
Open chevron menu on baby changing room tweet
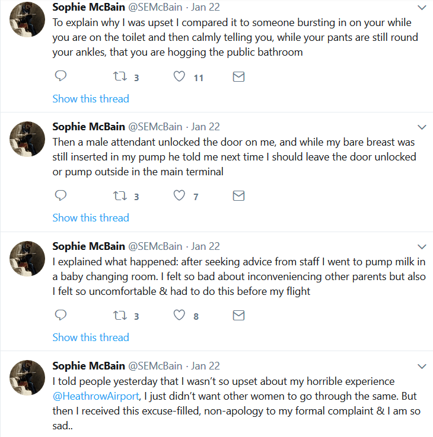click(x=422, y=247)
